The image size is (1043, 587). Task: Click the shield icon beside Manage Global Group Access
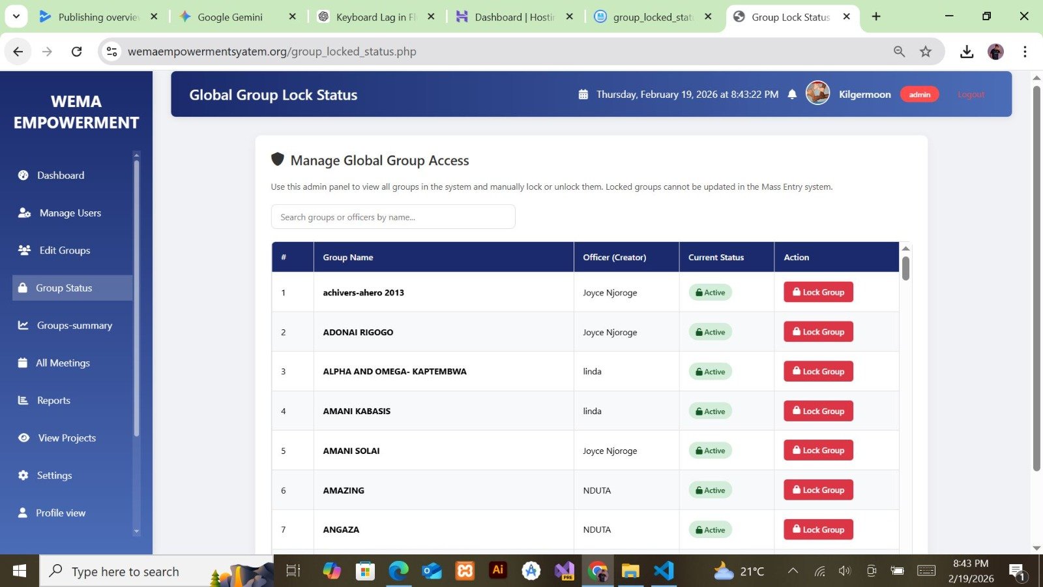[x=278, y=159]
